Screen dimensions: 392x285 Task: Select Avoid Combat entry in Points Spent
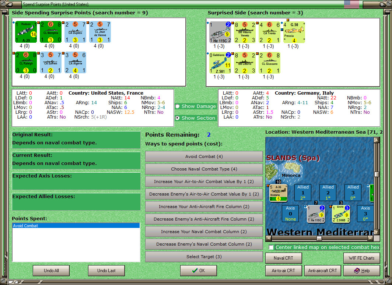76,226
